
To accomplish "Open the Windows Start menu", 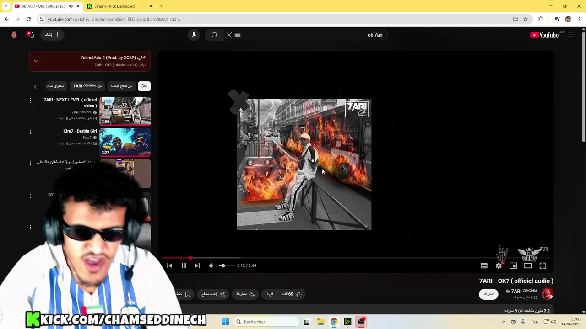I will pyautogui.click(x=225, y=322).
